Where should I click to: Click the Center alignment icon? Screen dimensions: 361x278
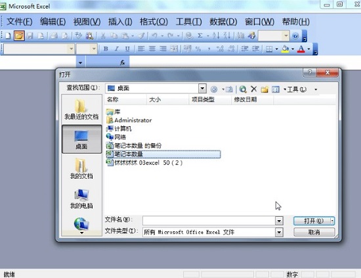[x=152, y=49]
